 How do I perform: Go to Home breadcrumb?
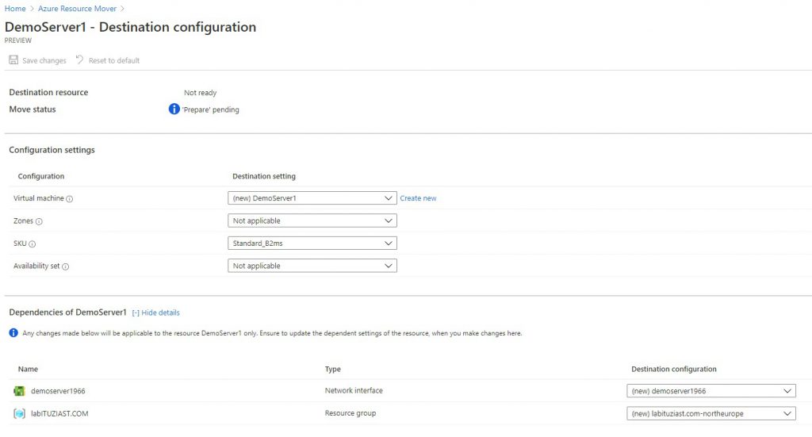(15, 8)
